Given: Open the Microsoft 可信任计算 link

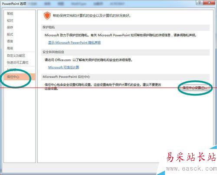Looking at the screenshot, I should 63,67.
